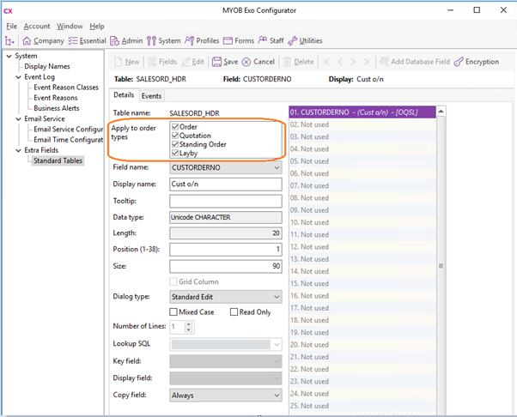Click the tree structure icon in toolbar

point(9,41)
